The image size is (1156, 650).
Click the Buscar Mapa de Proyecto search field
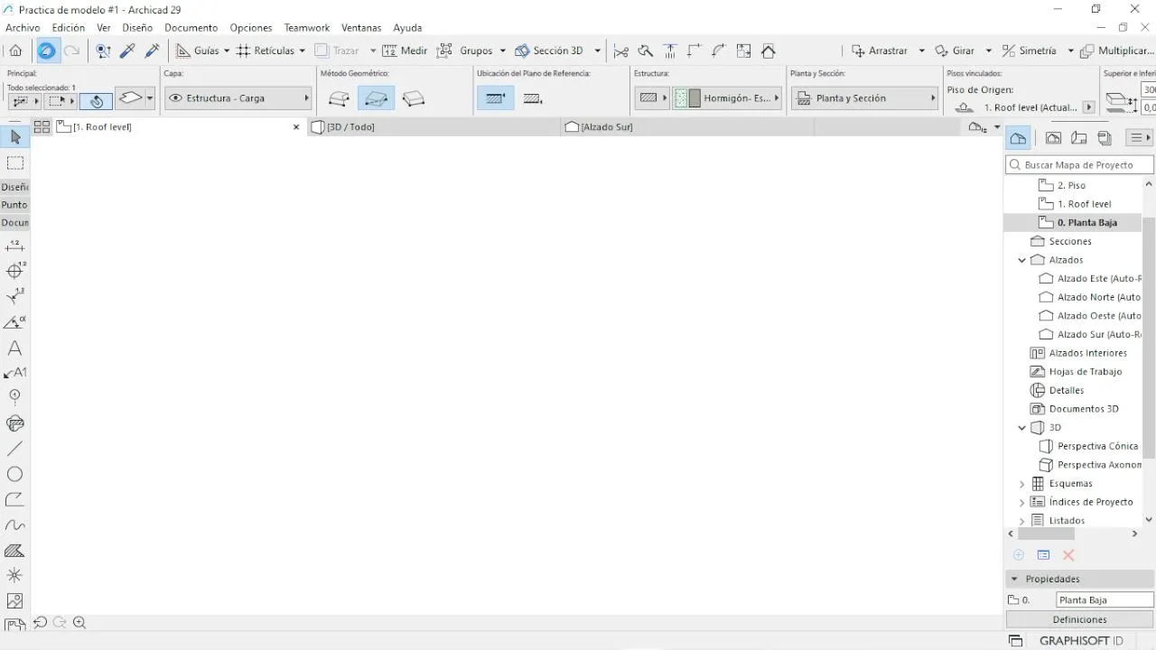pyautogui.click(x=1079, y=165)
